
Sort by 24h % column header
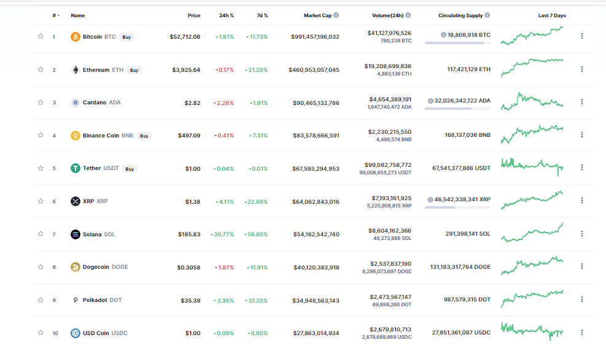click(x=227, y=15)
